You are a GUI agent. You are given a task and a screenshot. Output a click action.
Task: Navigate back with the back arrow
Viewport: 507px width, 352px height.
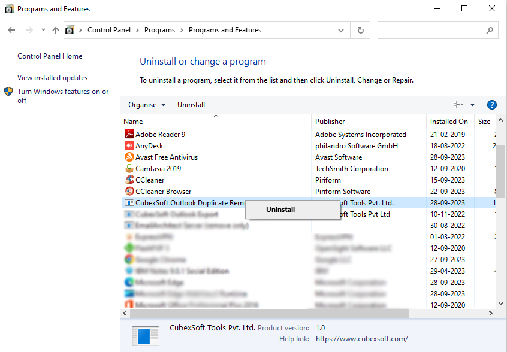(11, 30)
